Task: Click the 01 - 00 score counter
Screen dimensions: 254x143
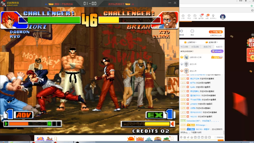Action: point(90,3)
